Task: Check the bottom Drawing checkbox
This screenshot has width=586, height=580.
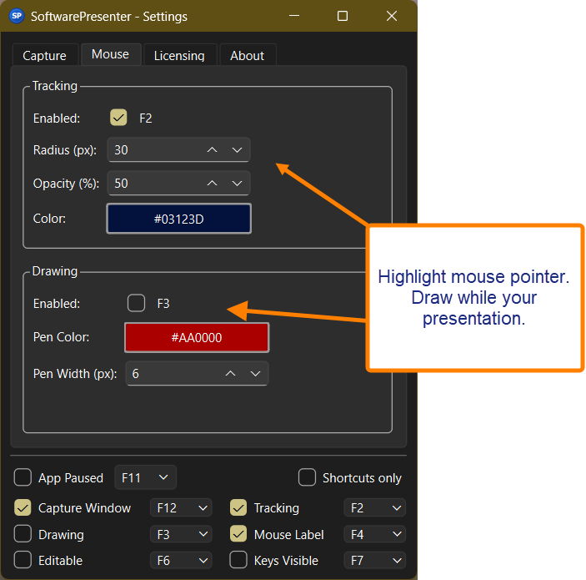Action: [x=23, y=534]
